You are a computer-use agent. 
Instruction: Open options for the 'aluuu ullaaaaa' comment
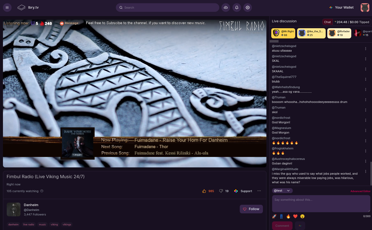click(366, 49)
